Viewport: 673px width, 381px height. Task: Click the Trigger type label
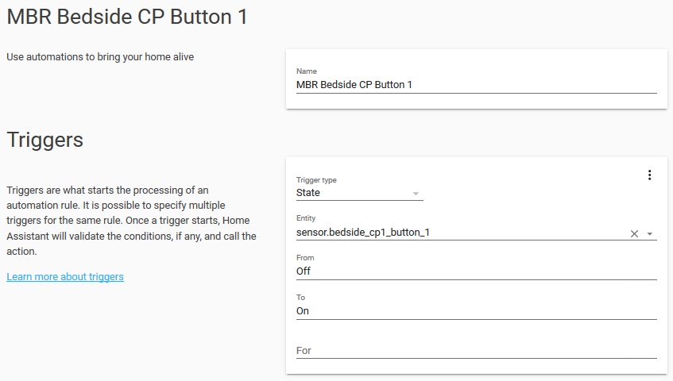(x=316, y=180)
